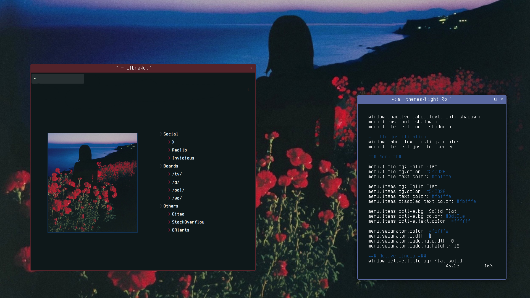The width and height of the screenshot is (530, 298).
Task: Click chevron next to X link
Action: point(169,142)
